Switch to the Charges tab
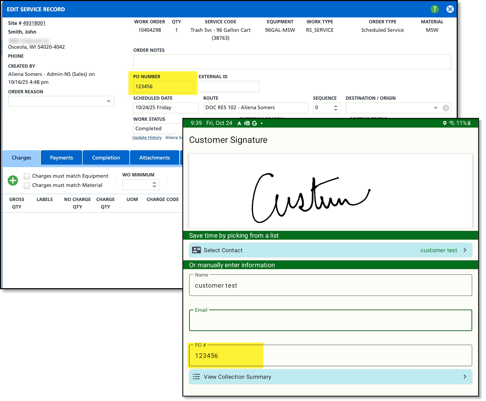 (x=21, y=158)
